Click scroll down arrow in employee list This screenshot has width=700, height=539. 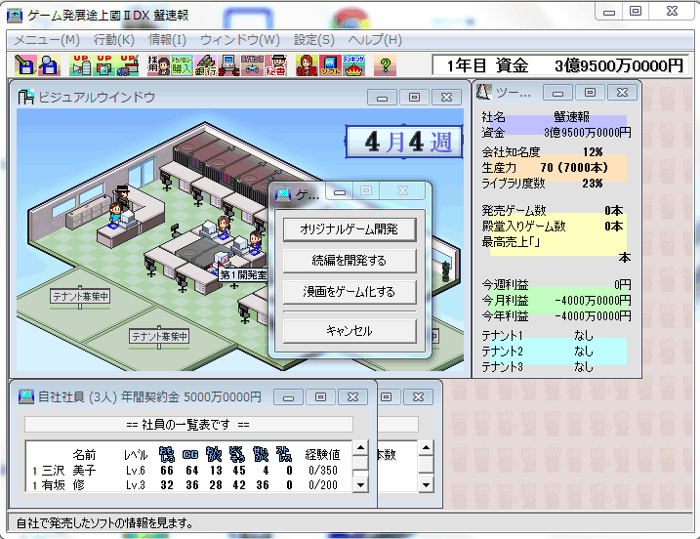pyautogui.click(x=360, y=484)
